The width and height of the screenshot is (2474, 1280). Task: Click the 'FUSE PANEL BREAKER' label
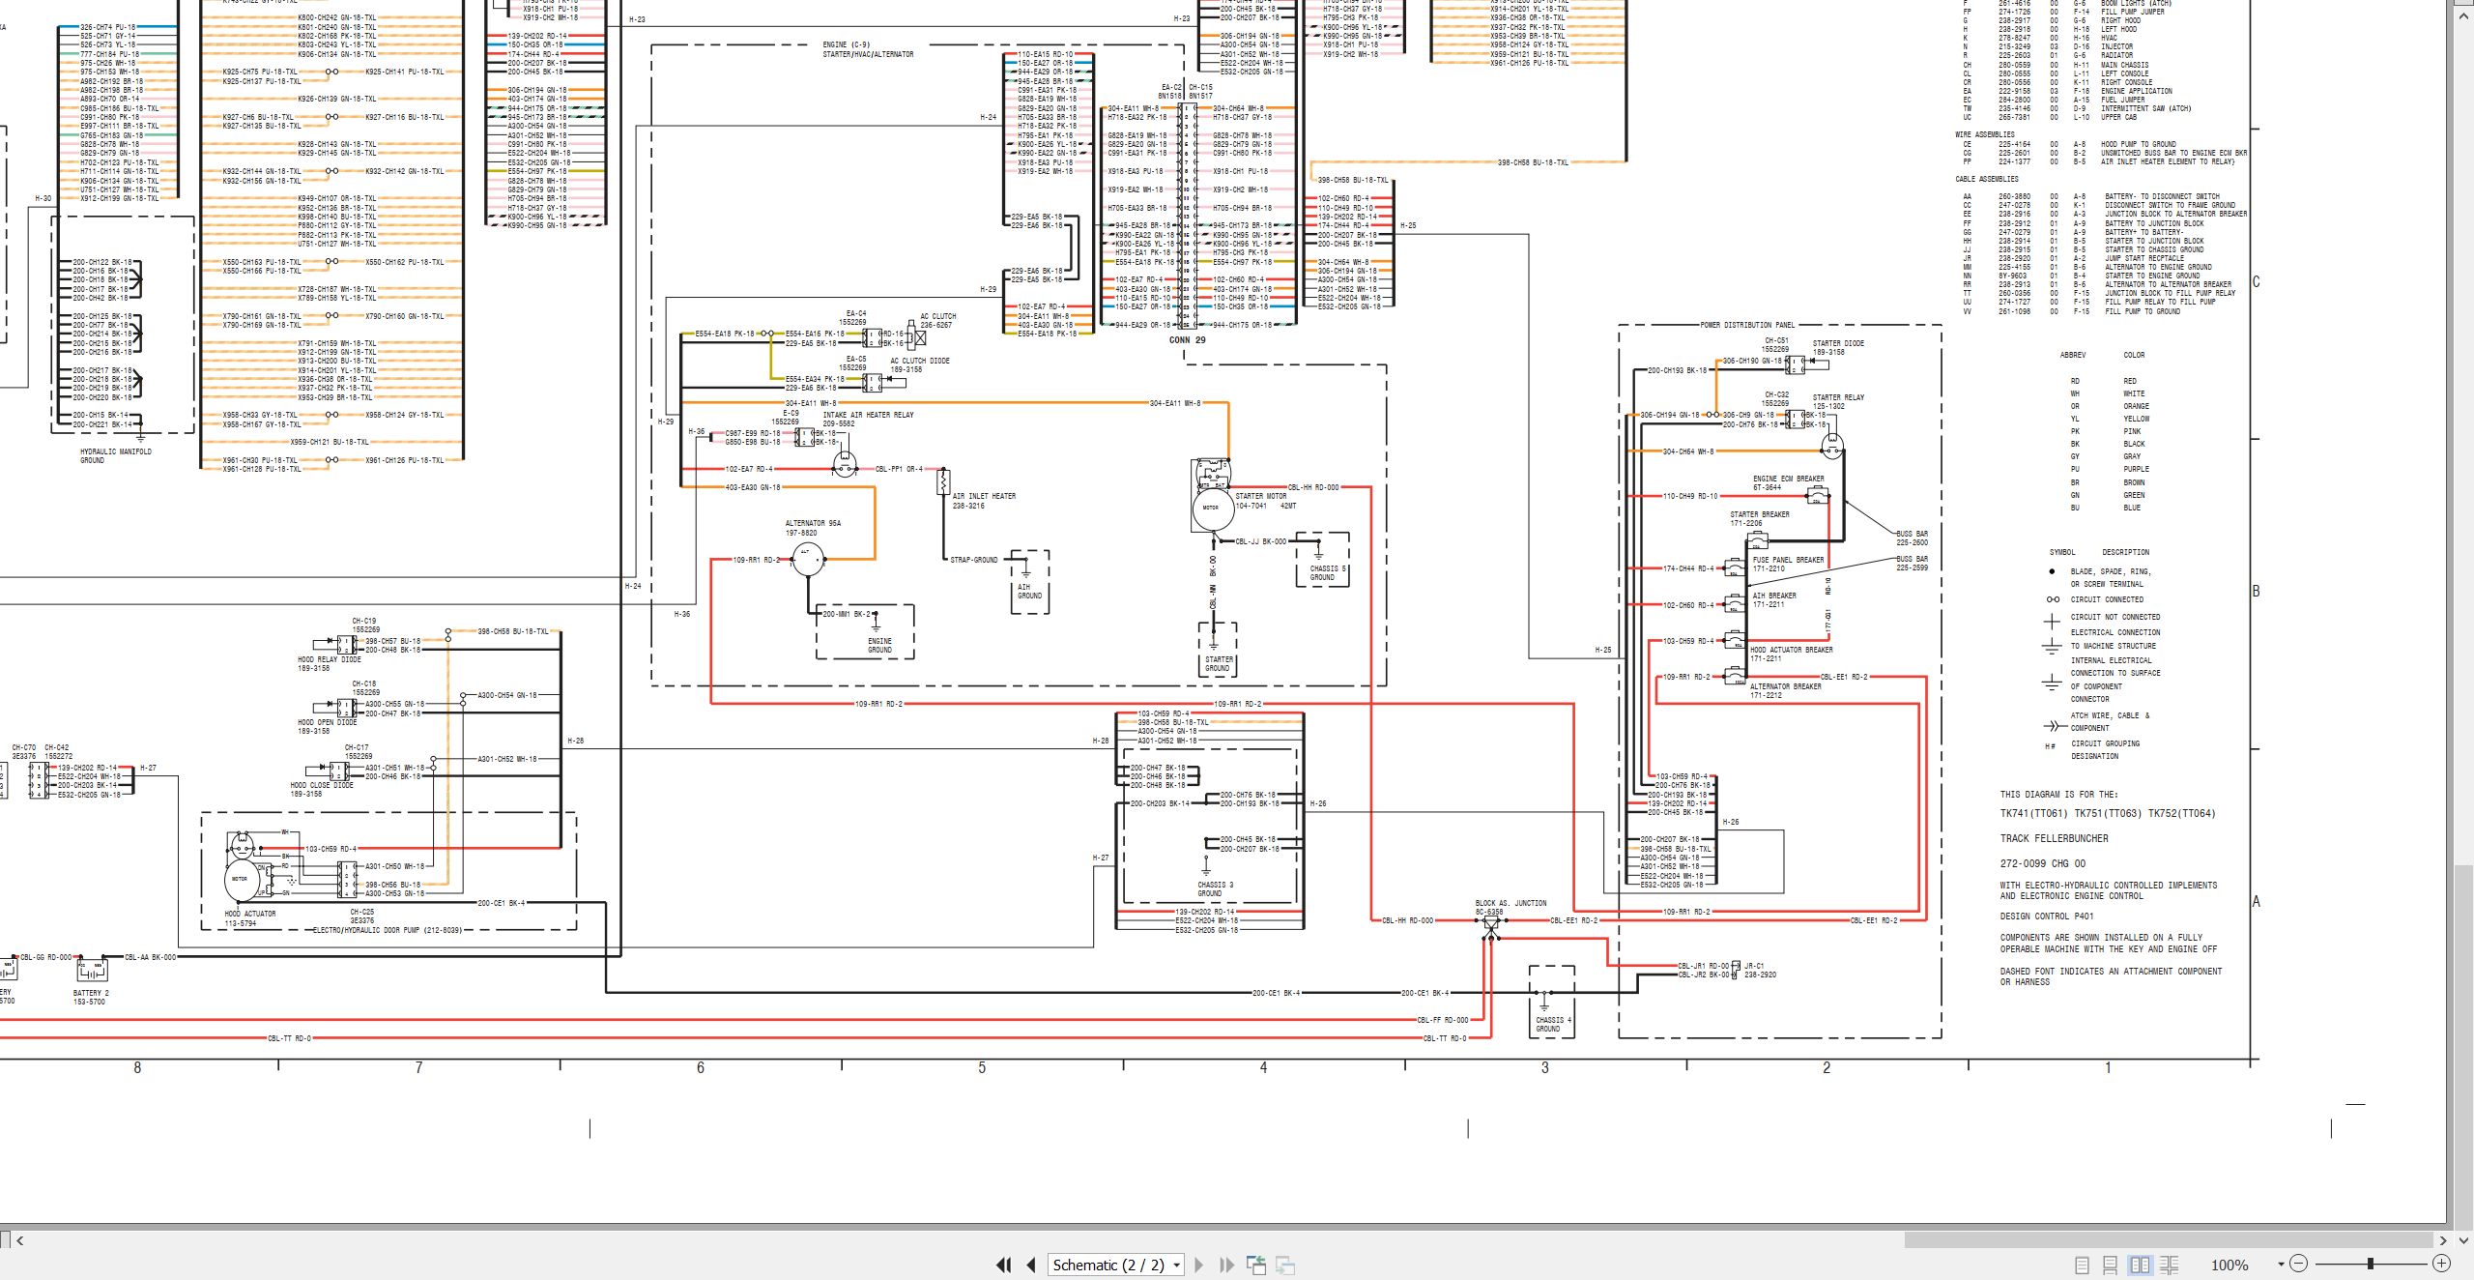tap(1789, 560)
